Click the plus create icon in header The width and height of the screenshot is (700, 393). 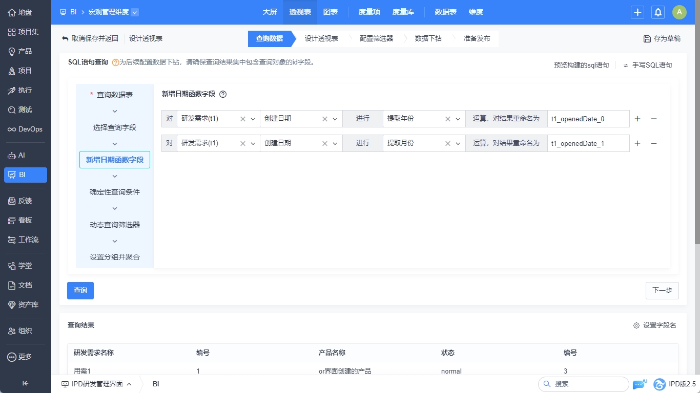pos(637,12)
